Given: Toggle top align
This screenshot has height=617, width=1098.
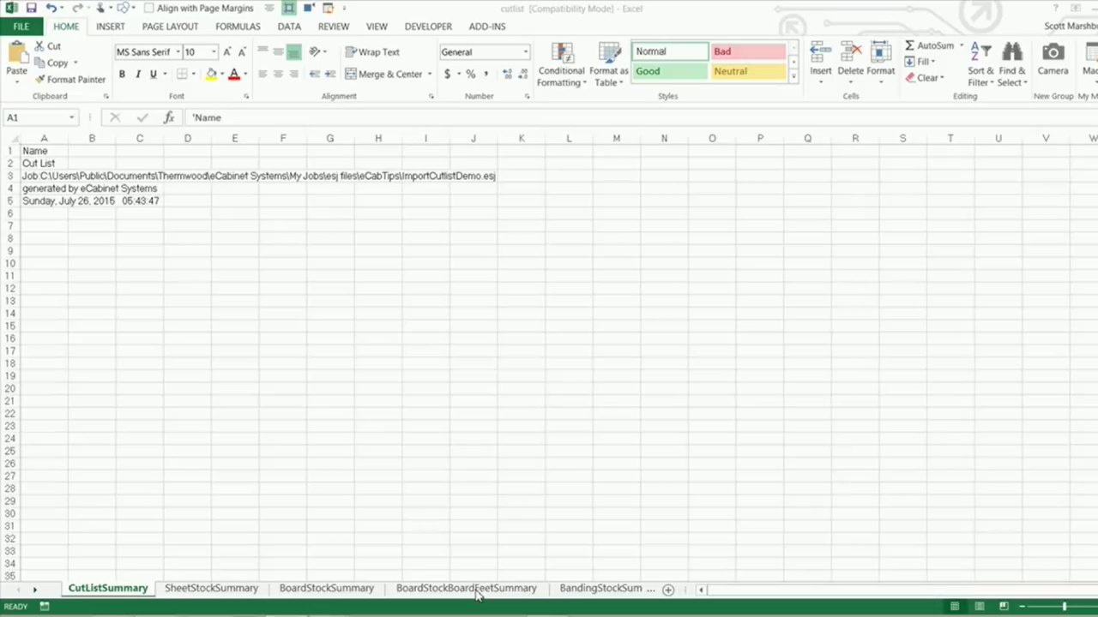Looking at the screenshot, I should pos(263,51).
